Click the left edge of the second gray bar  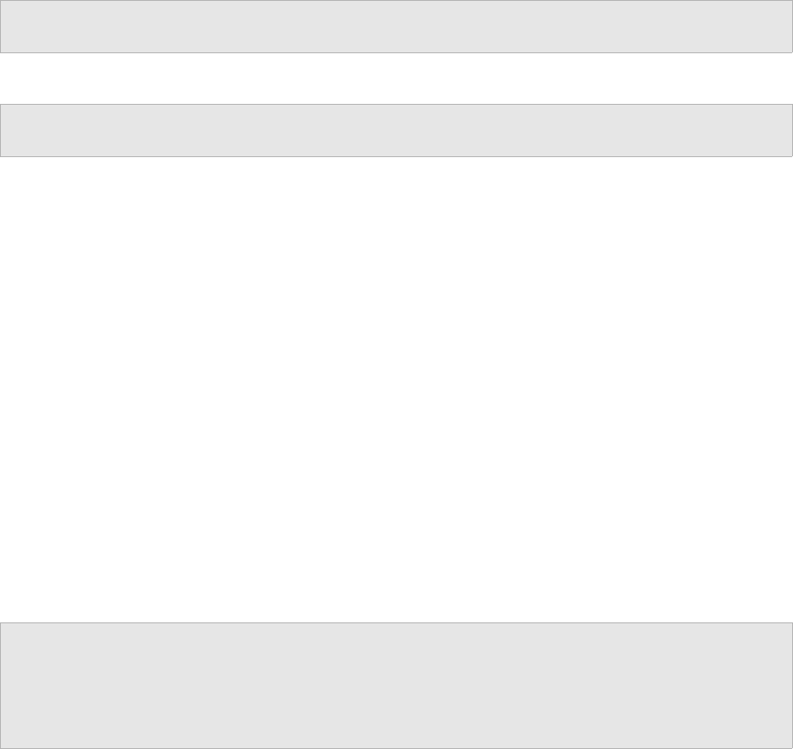pos(1,130)
